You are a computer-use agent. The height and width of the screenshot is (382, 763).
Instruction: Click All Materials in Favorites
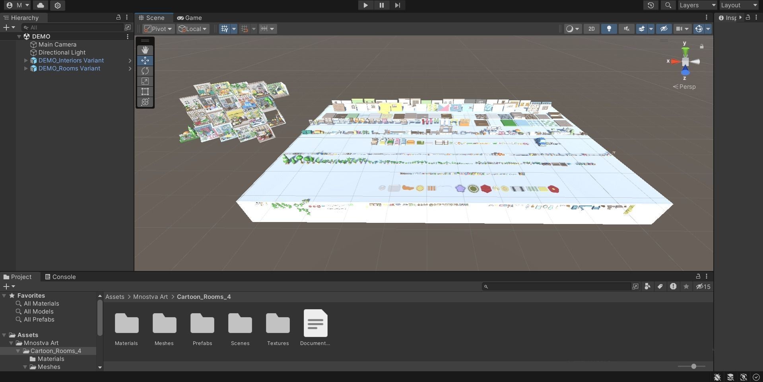point(41,304)
